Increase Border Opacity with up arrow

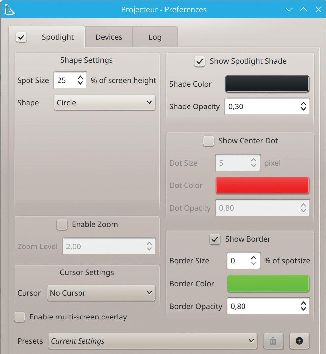coord(303,303)
